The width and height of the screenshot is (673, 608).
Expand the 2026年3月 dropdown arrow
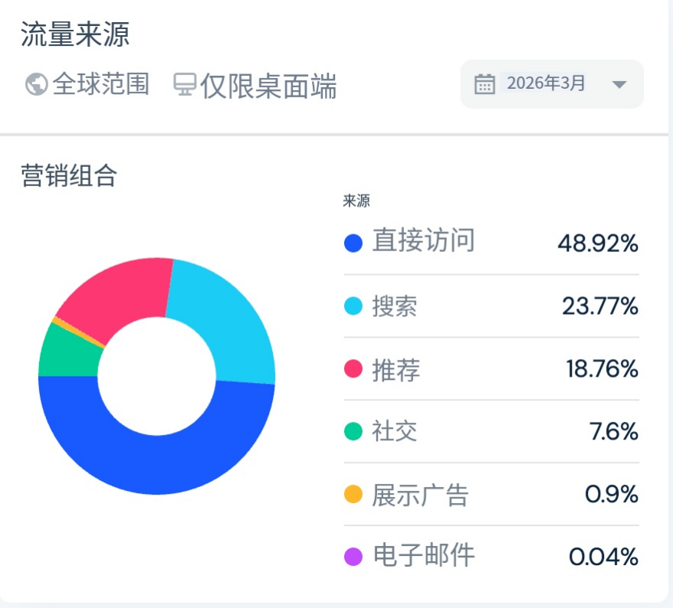(x=619, y=84)
